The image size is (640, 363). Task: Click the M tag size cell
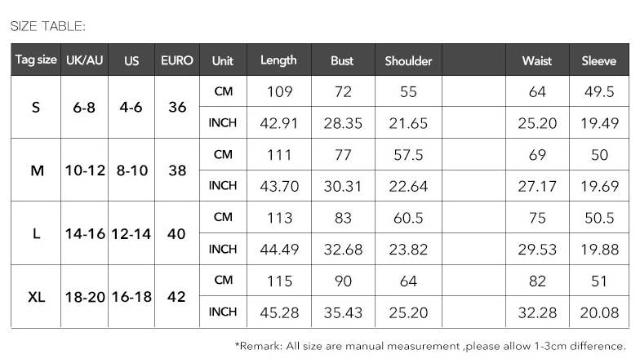click(x=36, y=170)
